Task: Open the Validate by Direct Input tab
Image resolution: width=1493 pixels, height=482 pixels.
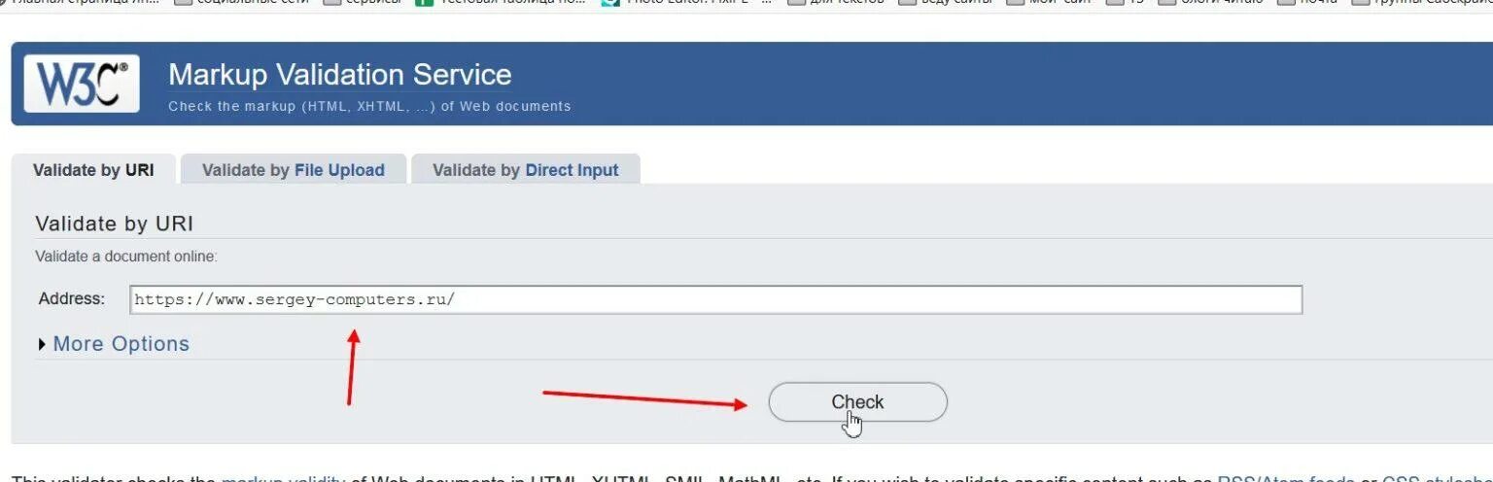Action: point(526,170)
